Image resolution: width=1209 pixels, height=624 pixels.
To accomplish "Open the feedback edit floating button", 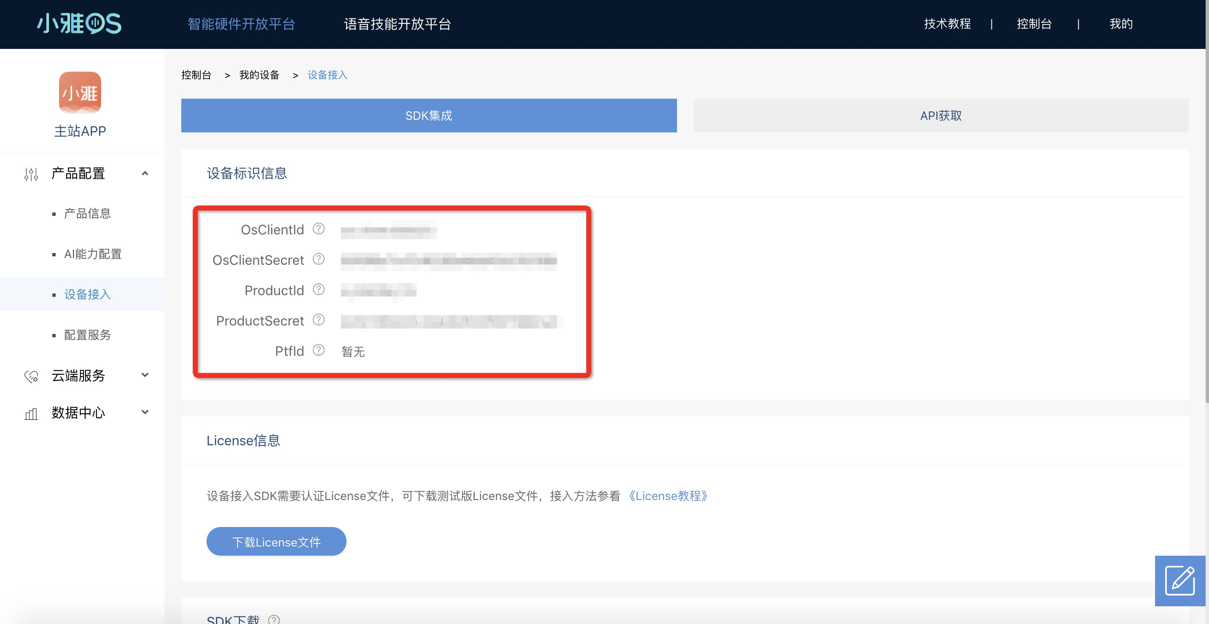I will [1180, 581].
